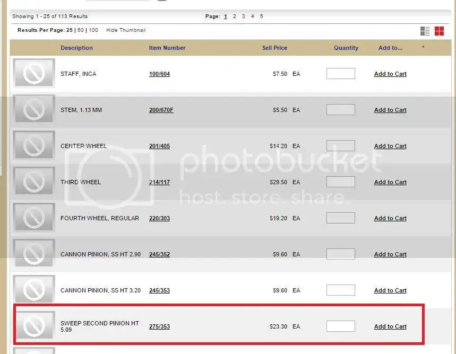Add CANNON PINION SS HT 2.90 to cart

coord(390,254)
